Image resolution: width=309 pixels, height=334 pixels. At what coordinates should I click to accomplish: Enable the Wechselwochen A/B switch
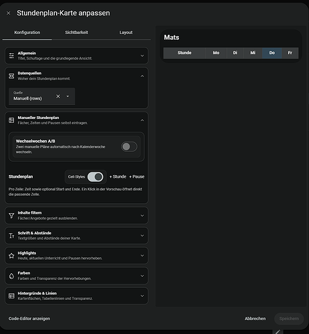coord(129,146)
